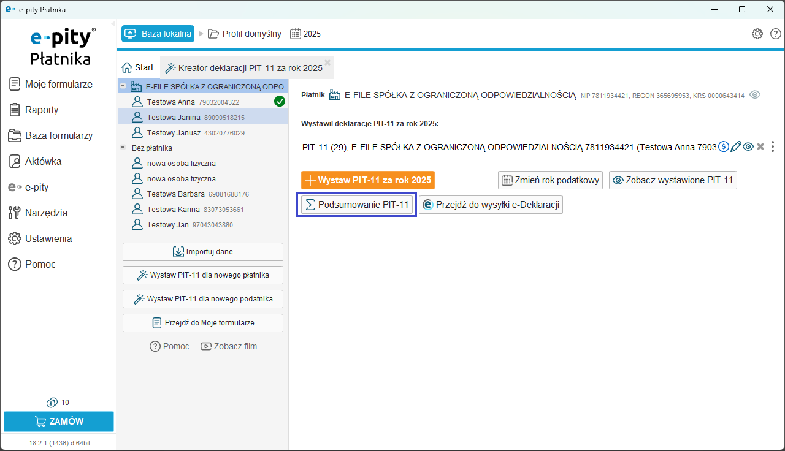Open settings gear icon in top right

pyautogui.click(x=757, y=34)
